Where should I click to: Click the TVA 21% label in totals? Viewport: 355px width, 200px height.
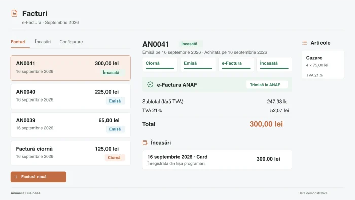pyautogui.click(x=152, y=111)
